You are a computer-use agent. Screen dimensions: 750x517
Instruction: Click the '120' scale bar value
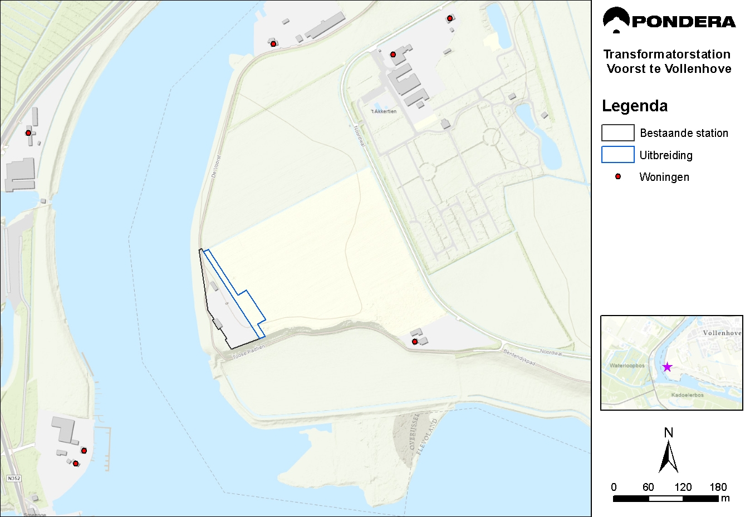[683, 487]
